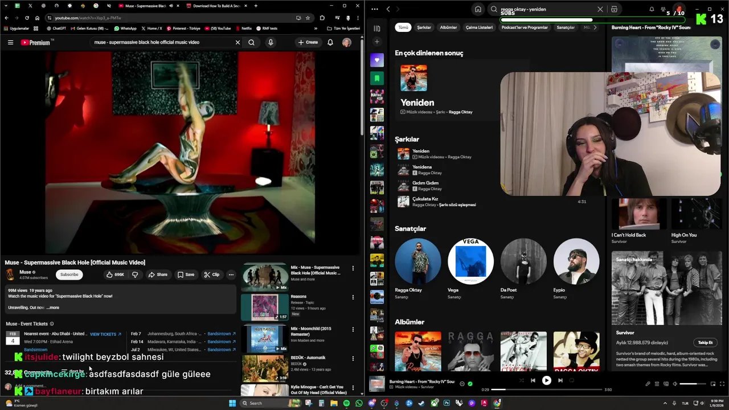729x410 pixels.
Task: Open the YouTube account avatar menu
Action: [346, 42]
